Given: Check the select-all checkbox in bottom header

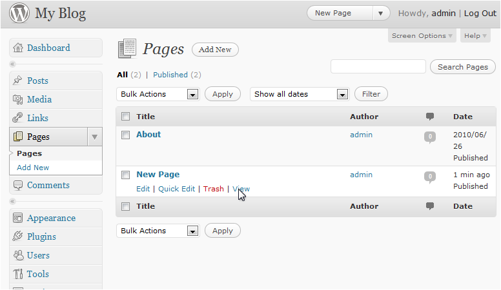Looking at the screenshot, I should click(x=125, y=206).
